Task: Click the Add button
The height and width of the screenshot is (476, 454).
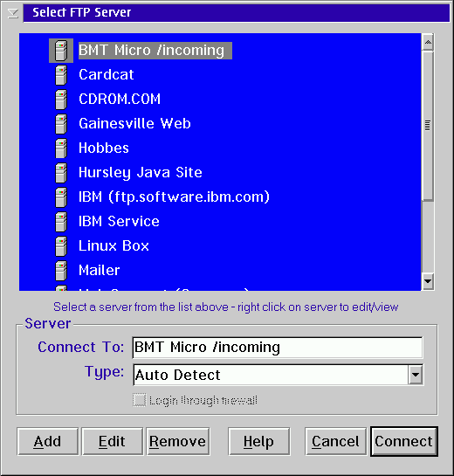Action: [48, 441]
